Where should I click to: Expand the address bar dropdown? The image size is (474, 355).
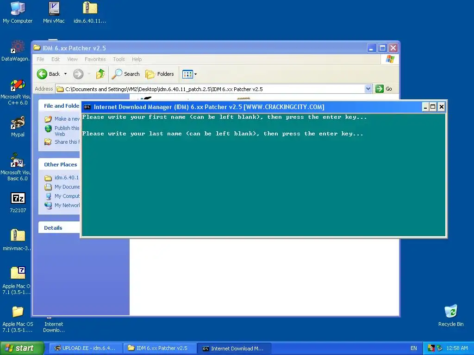(368, 89)
